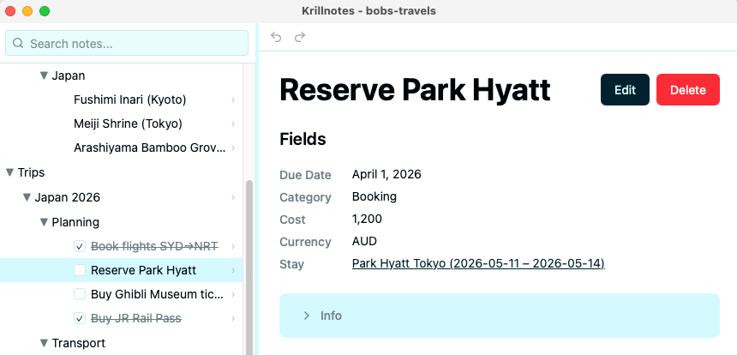Open chevron arrow for Book flights SYD→NRT
Image resolution: width=737 pixels, height=355 pixels.
click(233, 246)
